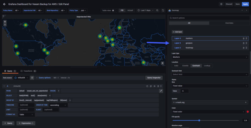Select Fill display mode
The image size is (251, 128).
122,10
